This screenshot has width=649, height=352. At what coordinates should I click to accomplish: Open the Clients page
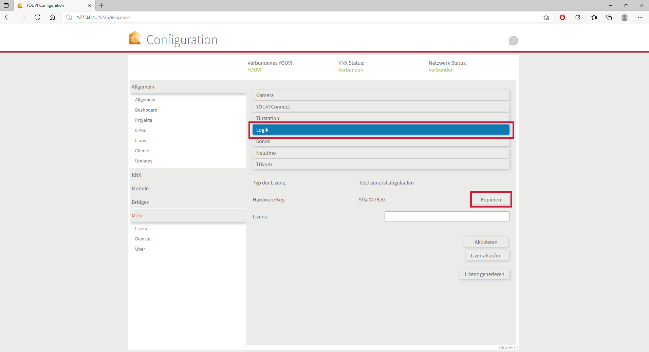(x=142, y=151)
